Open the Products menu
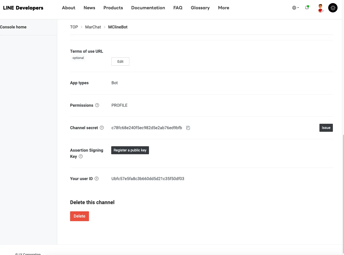 [113, 8]
